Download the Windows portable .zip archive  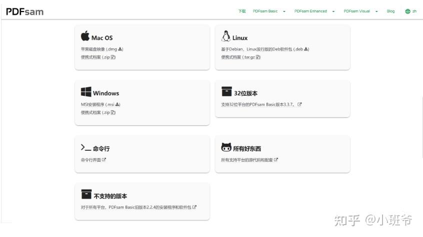98,113
